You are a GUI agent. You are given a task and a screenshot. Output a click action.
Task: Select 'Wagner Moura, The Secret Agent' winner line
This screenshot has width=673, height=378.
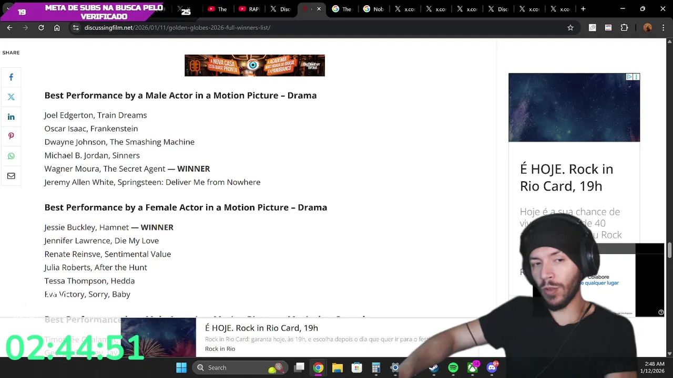pyautogui.click(x=127, y=169)
